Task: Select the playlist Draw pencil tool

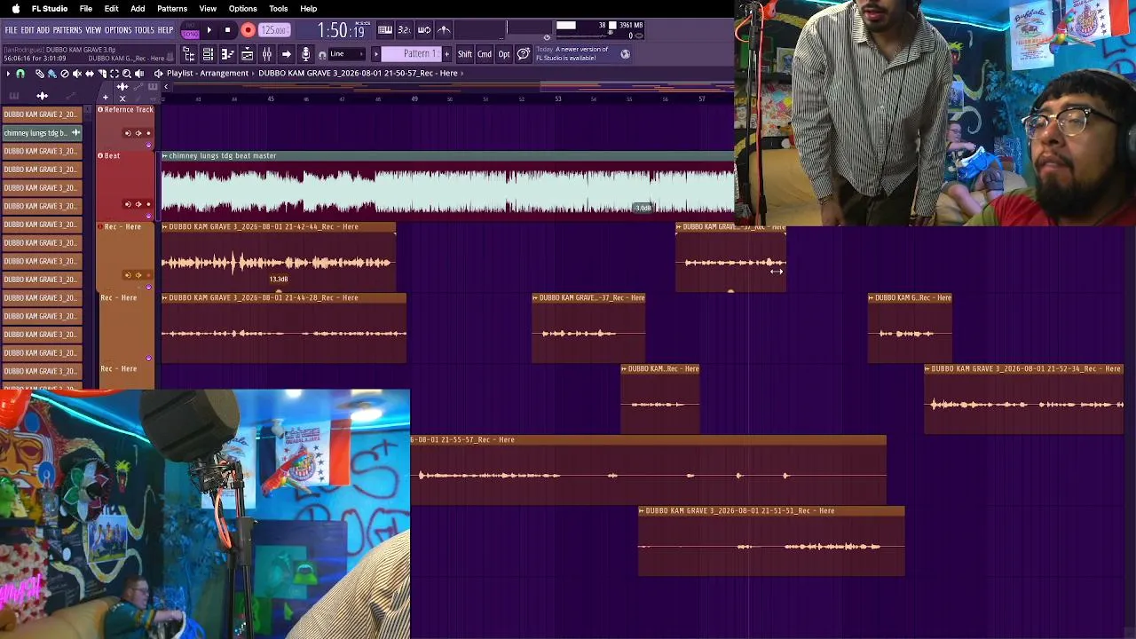Action: point(39,74)
